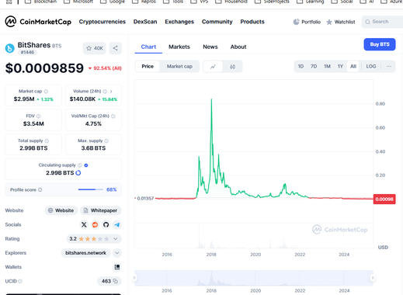Open chart more options menu

pyautogui.click(x=389, y=67)
